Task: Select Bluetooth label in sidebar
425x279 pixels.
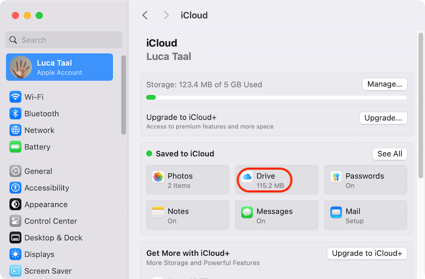Action: point(41,114)
